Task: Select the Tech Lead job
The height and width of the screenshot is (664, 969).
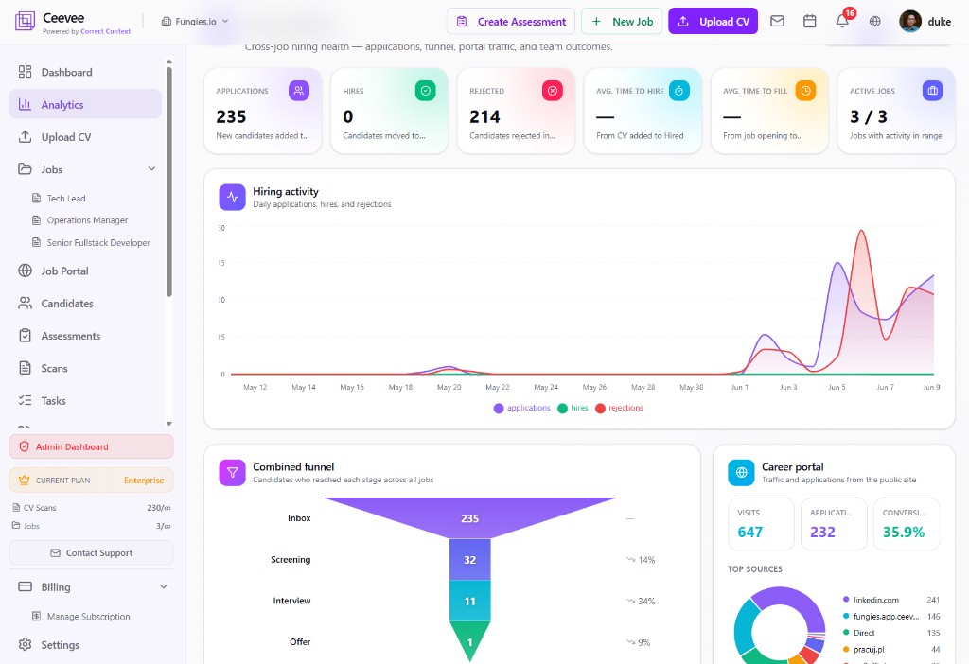Action: coord(66,199)
